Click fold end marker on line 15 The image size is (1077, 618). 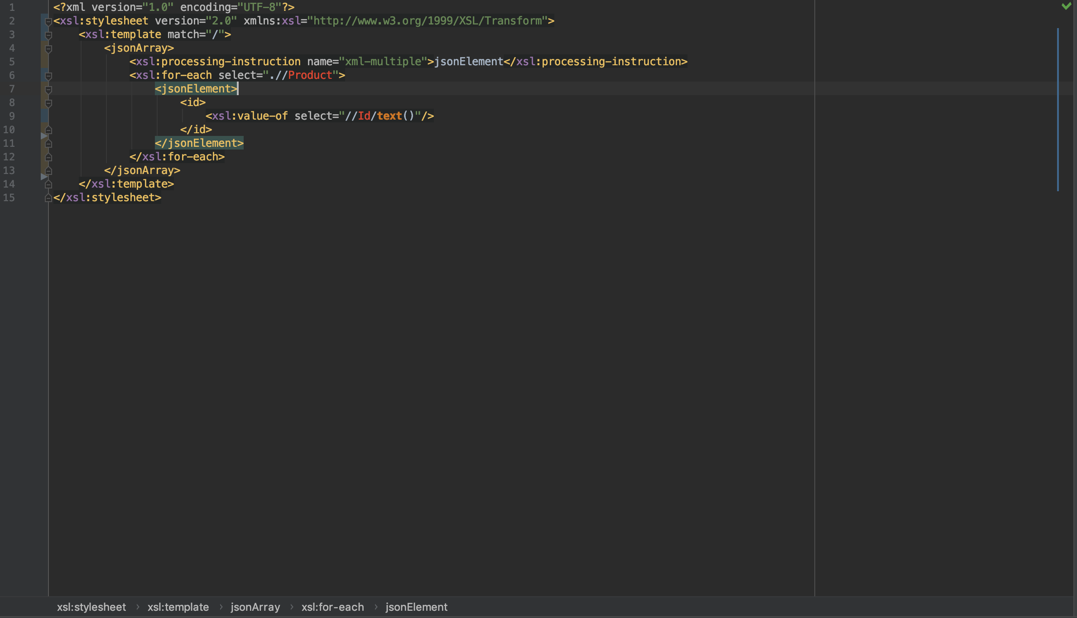pos(48,198)
